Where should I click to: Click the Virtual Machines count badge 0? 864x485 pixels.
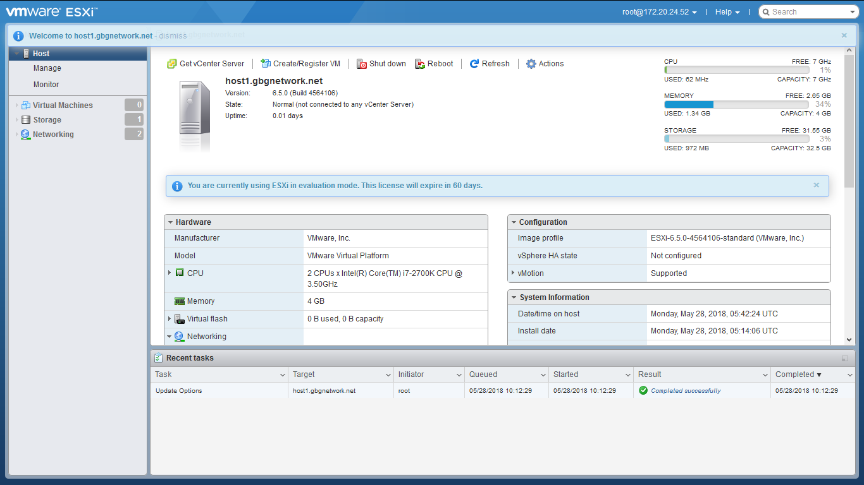134,105
